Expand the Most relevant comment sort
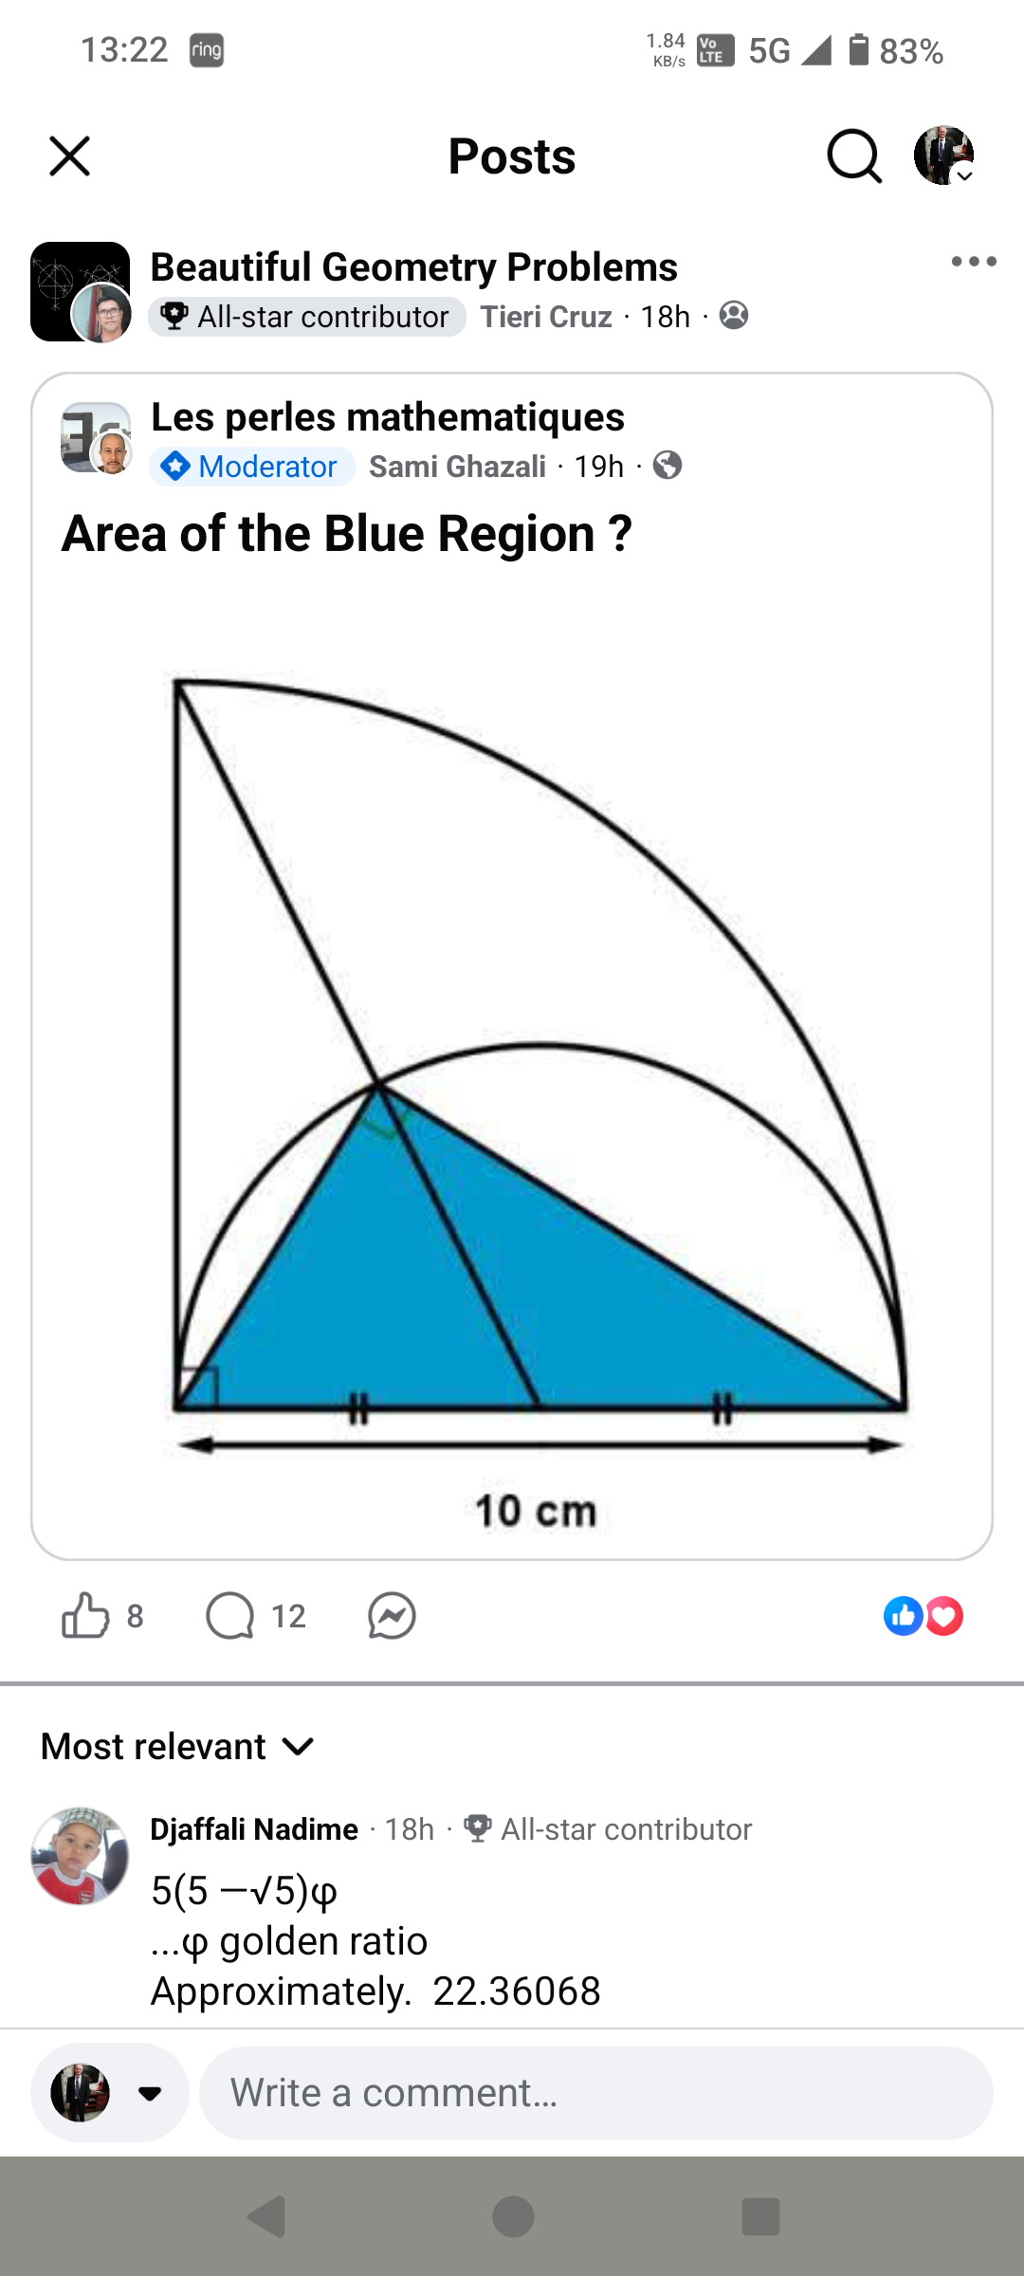This screenshot has width=1024, height=2276. [178, 1747]
